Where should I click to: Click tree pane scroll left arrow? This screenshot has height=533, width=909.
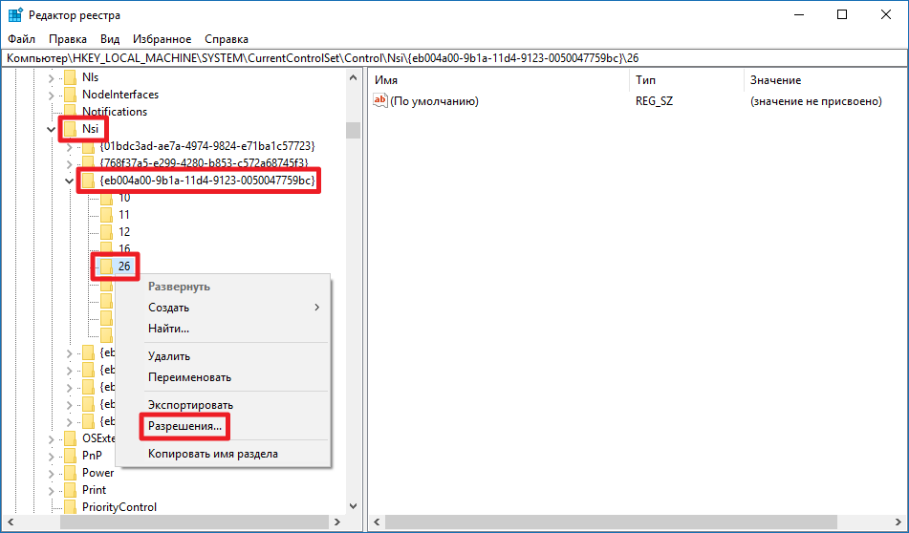pos(10,522)
